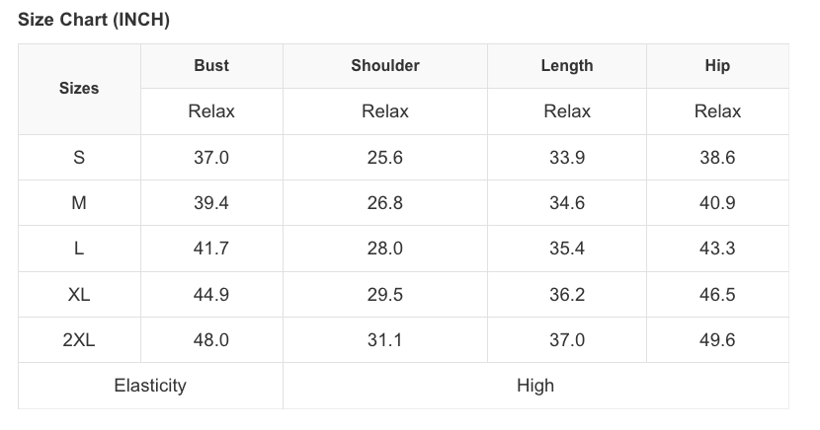Click the Sizes header cell
This screenshot has height=430, width=820.
[x=79, y=89]
